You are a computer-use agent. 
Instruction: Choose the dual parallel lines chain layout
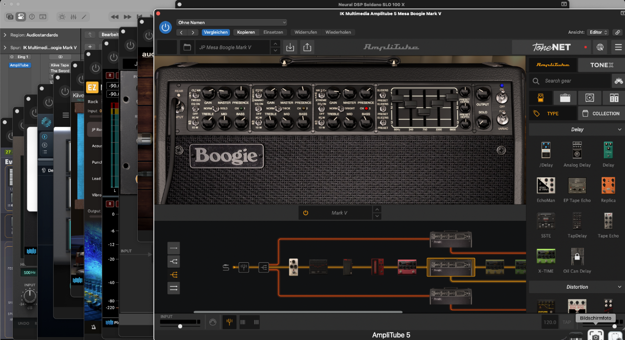pos(173,288)
